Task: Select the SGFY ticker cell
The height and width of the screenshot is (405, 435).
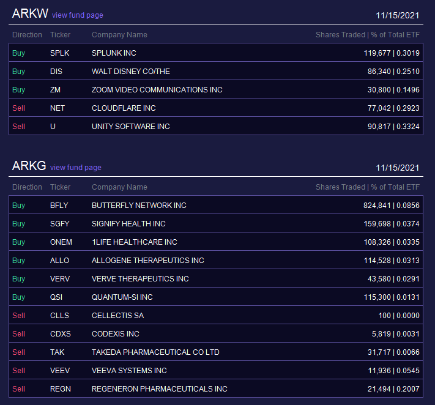Action: [x=59, y=223]
